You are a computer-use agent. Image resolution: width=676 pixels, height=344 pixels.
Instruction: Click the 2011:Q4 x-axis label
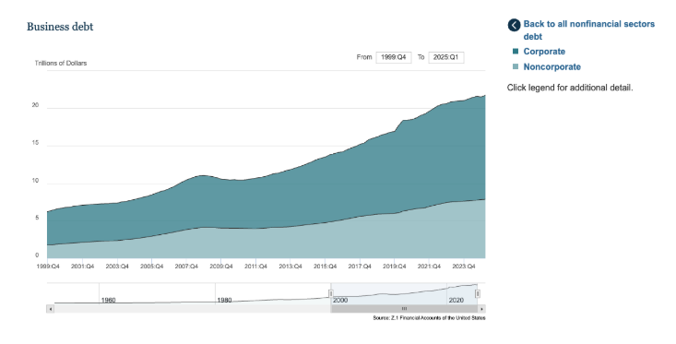coord(255,267)
